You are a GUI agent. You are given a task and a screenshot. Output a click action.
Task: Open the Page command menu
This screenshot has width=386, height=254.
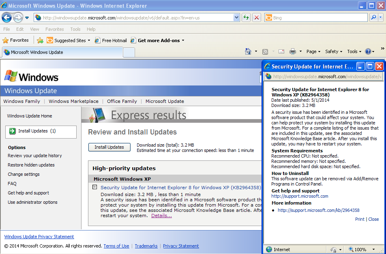(313, 51)
